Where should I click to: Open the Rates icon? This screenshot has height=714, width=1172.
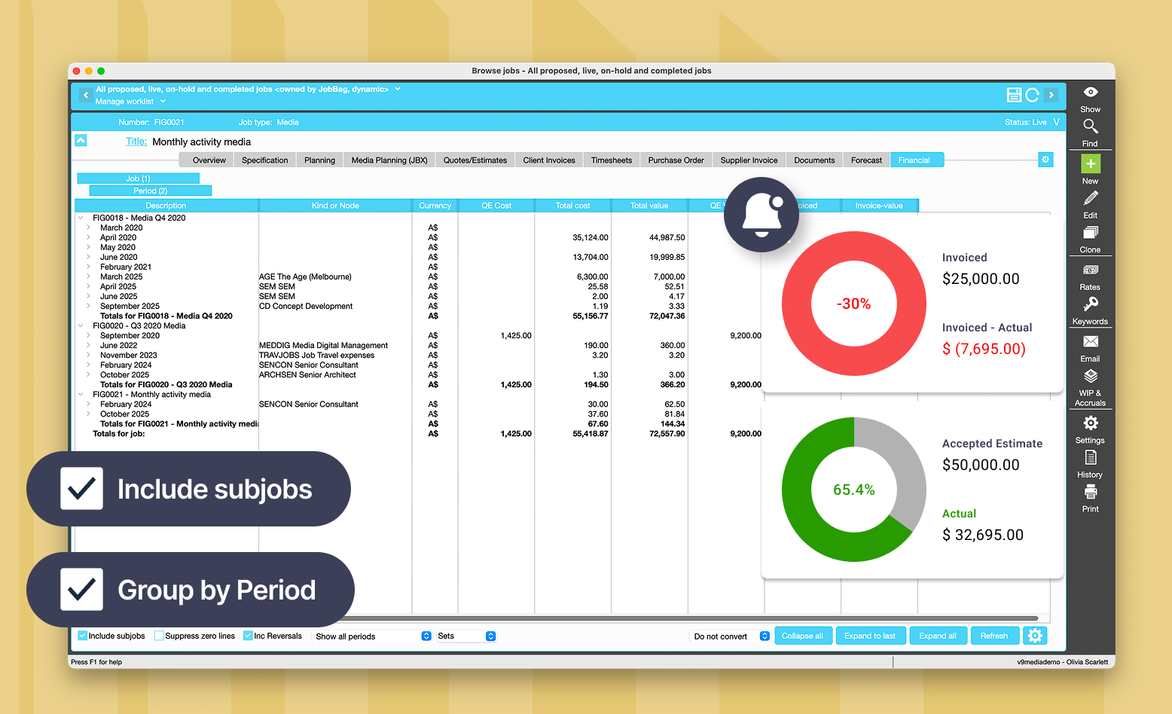[1090, 270]
